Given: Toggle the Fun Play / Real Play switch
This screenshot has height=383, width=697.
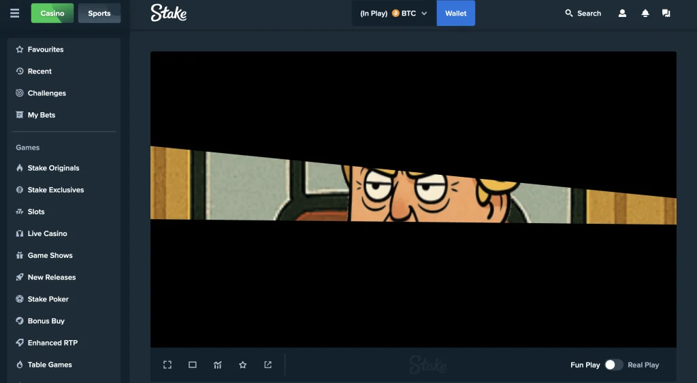Looking at the screenshot, I should (614, 365).
